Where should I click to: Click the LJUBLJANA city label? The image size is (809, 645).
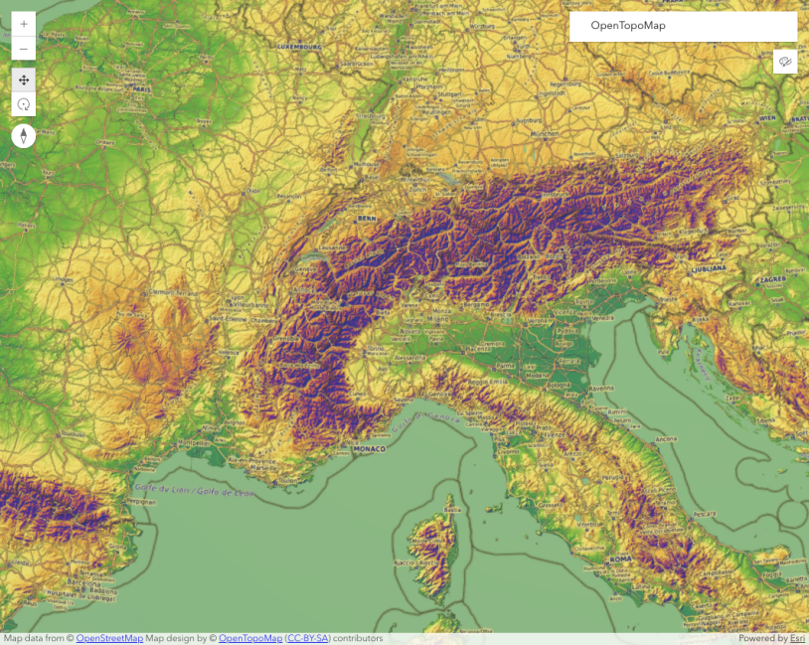[710, 268]
